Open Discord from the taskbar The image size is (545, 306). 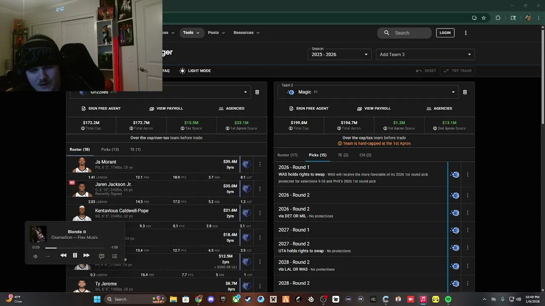coord(211,299)
